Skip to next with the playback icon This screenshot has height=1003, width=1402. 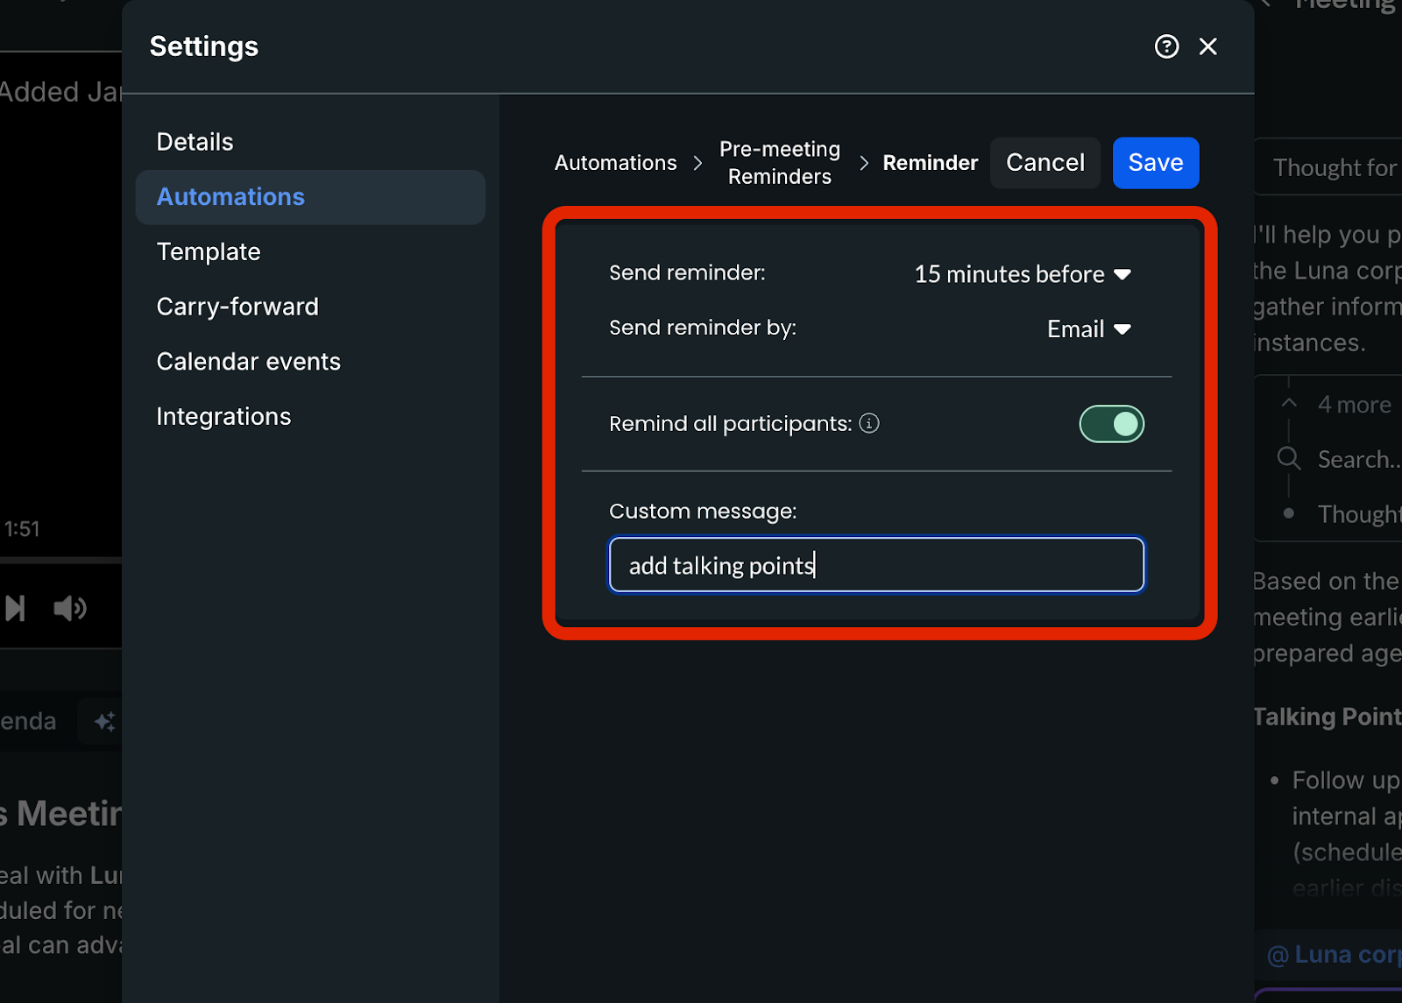click(x=15, y=608)
